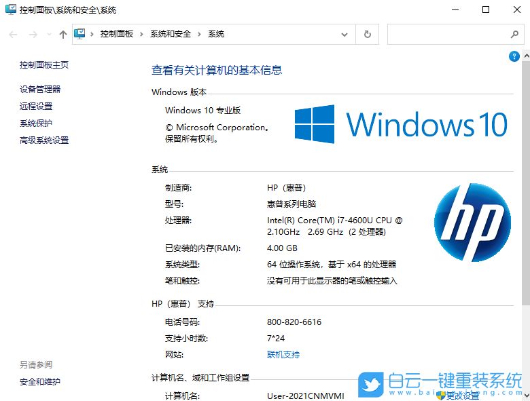Select text Windows 10 专业版
This screenshot has height=401, width=530.
202,111
